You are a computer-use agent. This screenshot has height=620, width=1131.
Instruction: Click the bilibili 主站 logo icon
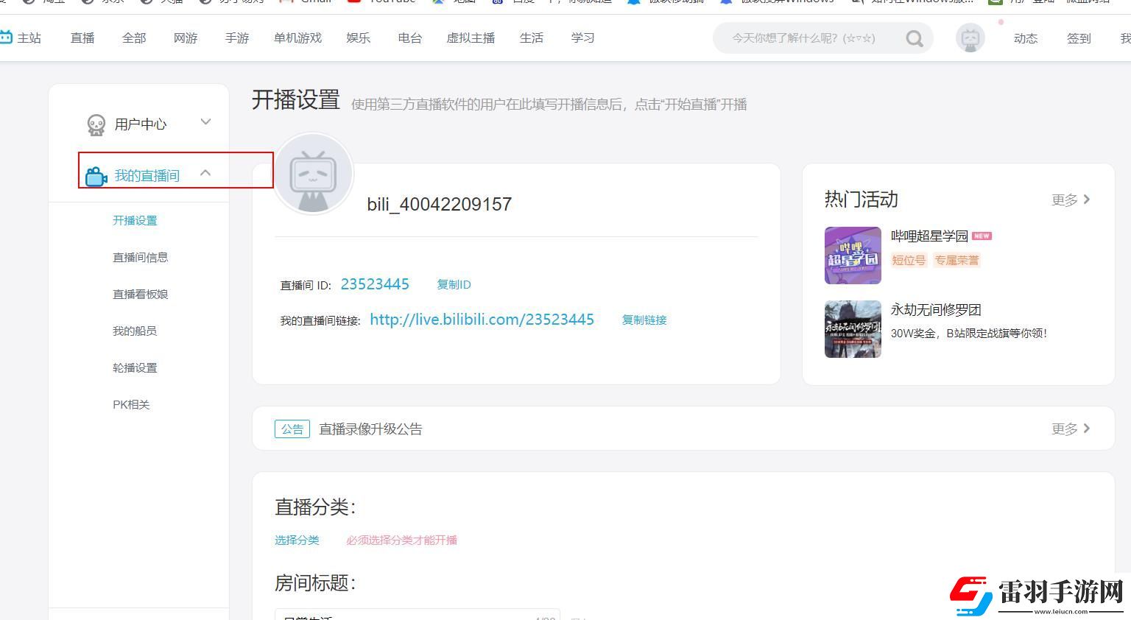7,38
